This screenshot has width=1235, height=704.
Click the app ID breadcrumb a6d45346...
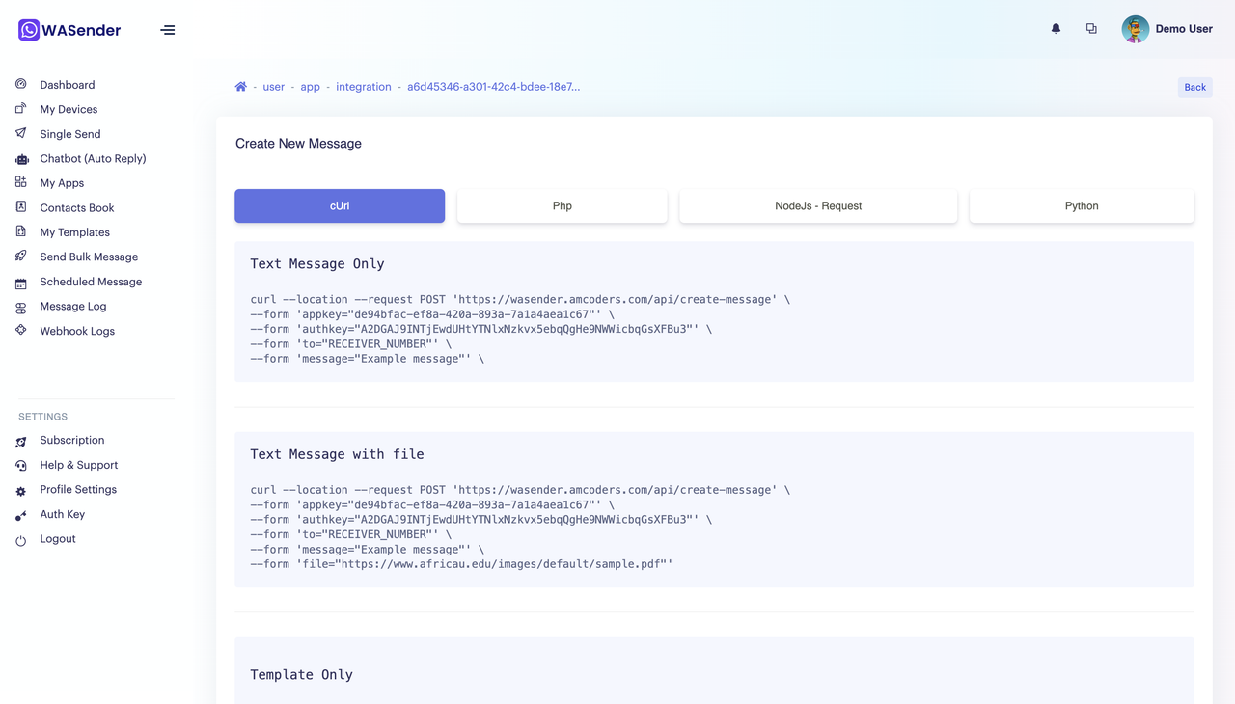[x=493, y=87]
